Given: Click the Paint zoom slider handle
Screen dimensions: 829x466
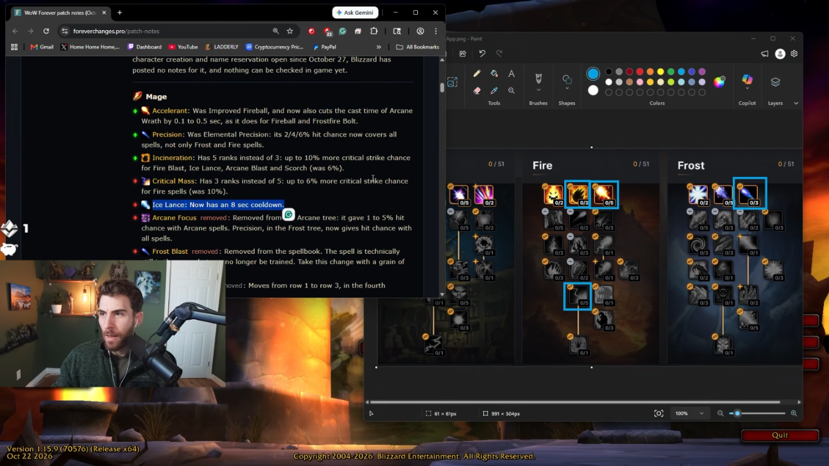Looking at the screenshot, I should tap(737, 413).
